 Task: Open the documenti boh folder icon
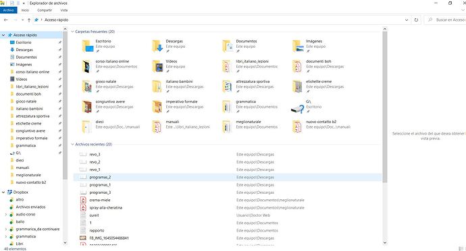[297, 67]
